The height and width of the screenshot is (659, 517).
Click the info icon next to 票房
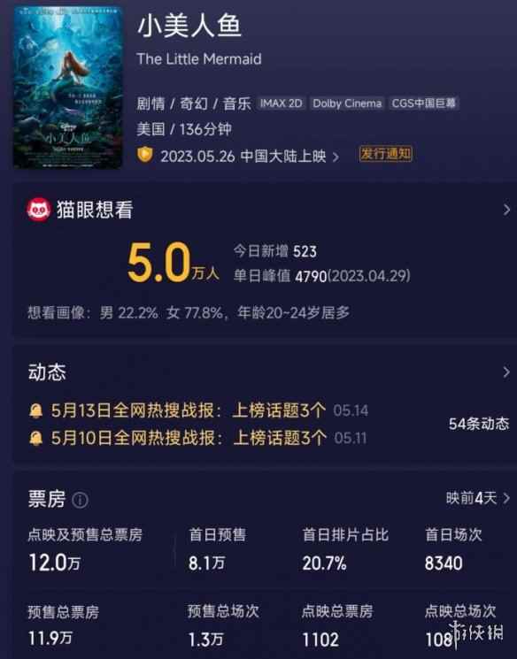coord(80,500)
